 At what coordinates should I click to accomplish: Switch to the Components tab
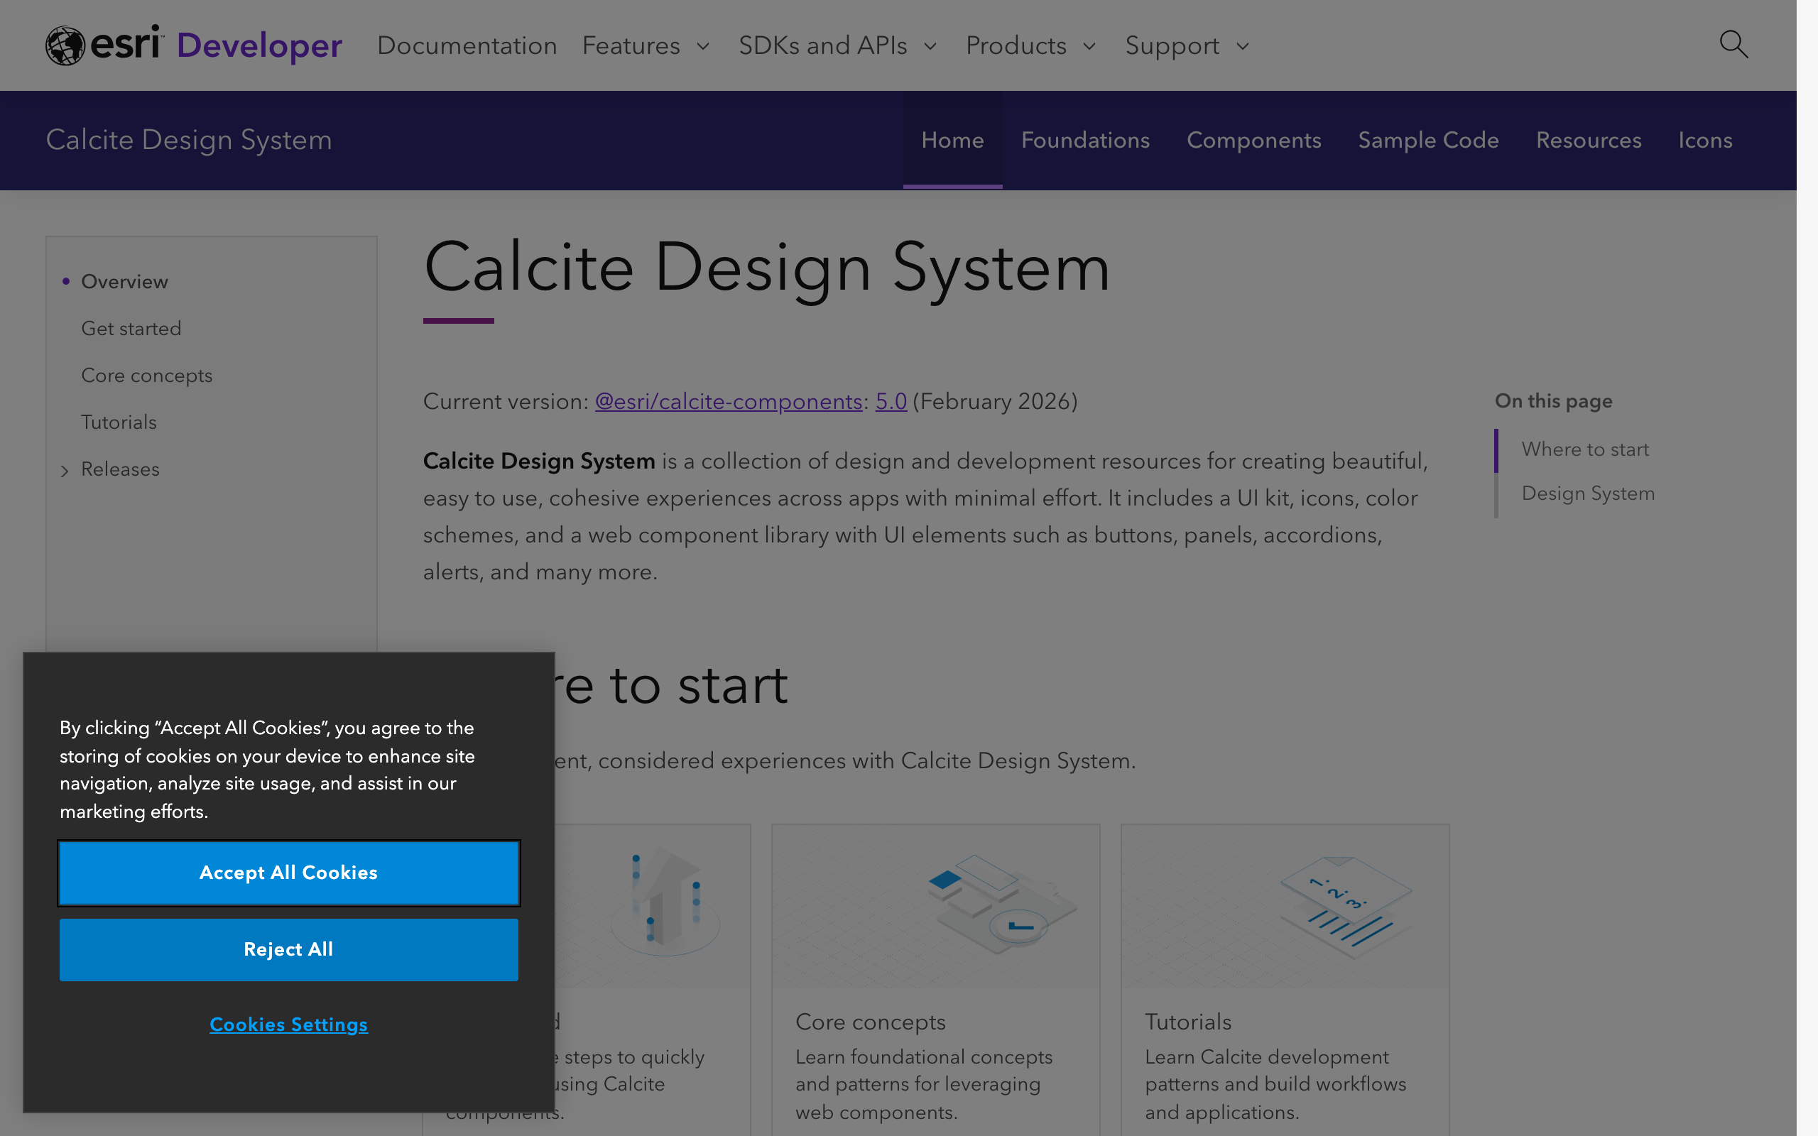coord(1253,141)
